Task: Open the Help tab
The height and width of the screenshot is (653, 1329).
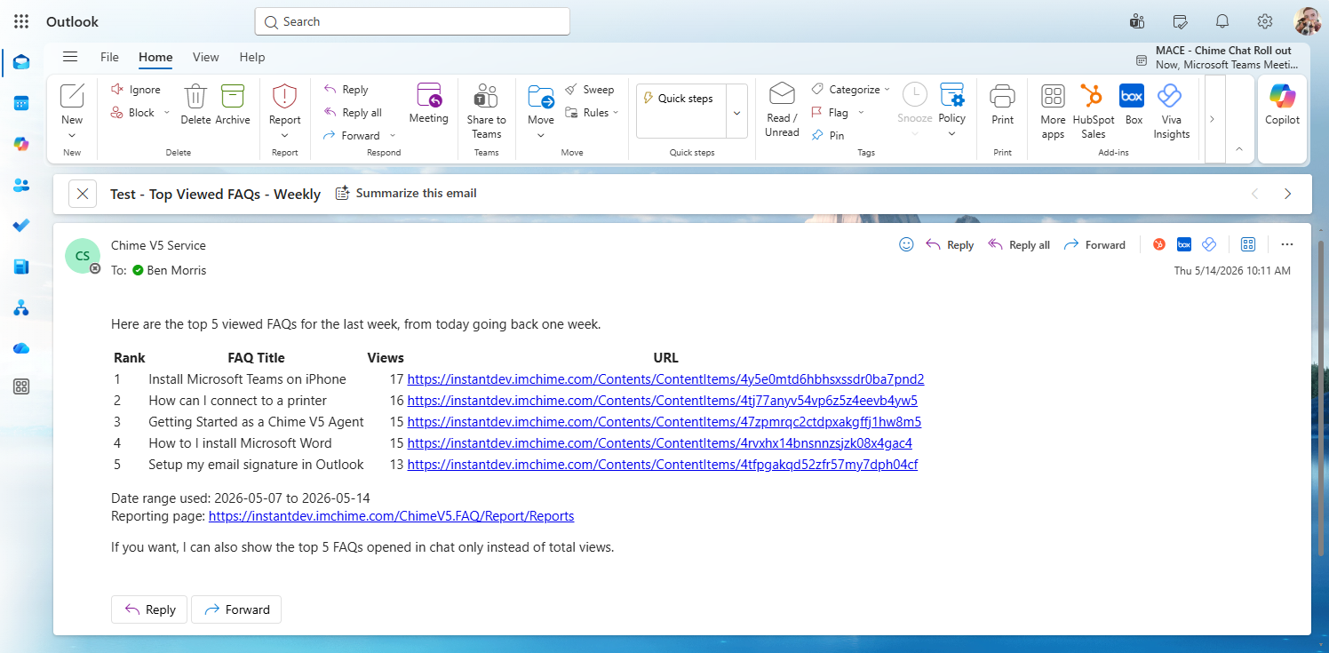Action: click(252, 57)
